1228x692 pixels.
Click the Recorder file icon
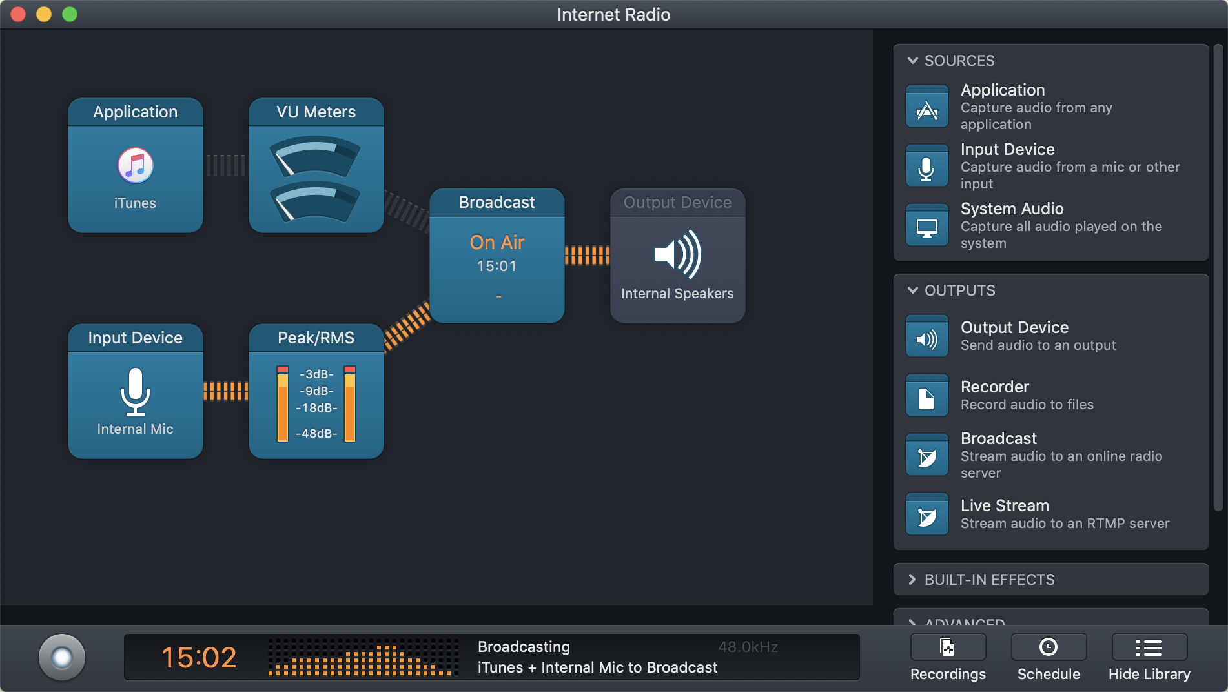click(x=926, y=396)
